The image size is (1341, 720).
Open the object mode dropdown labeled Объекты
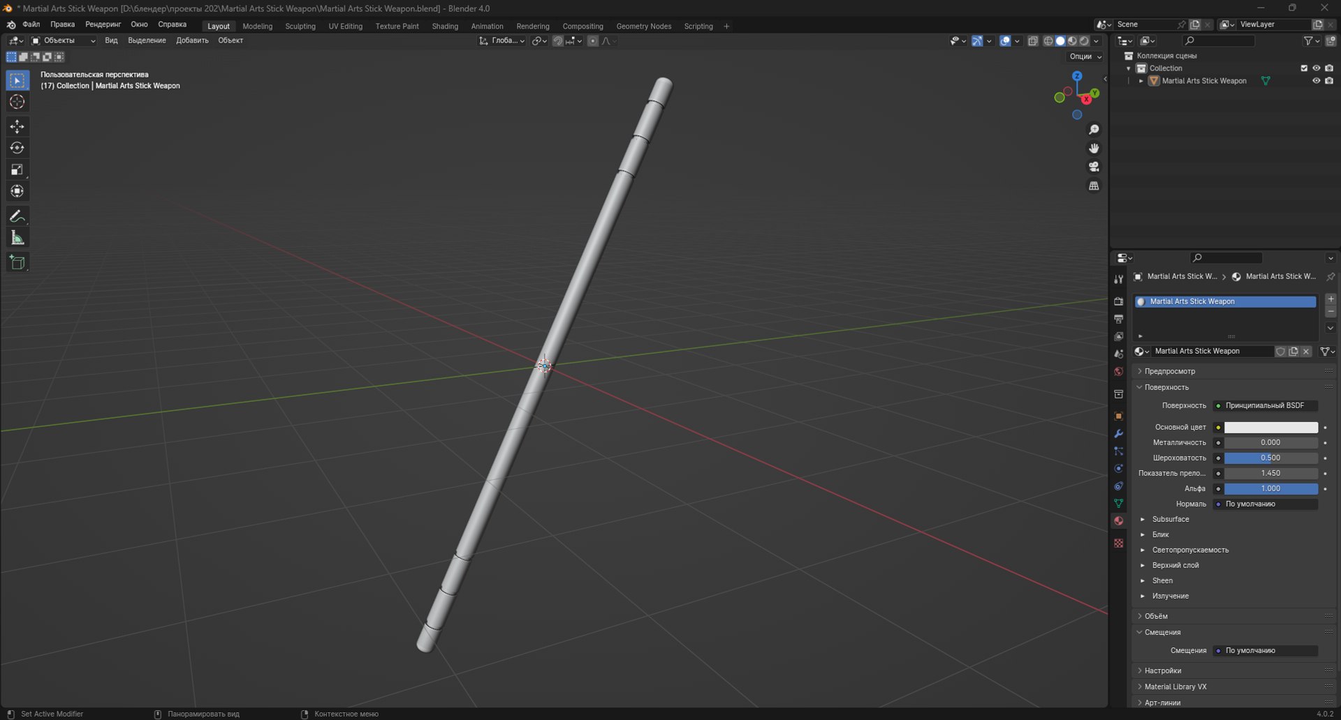click(x=63, y=41)
